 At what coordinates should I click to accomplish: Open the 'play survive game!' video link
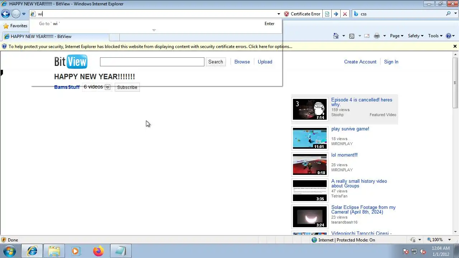(350, 129)
